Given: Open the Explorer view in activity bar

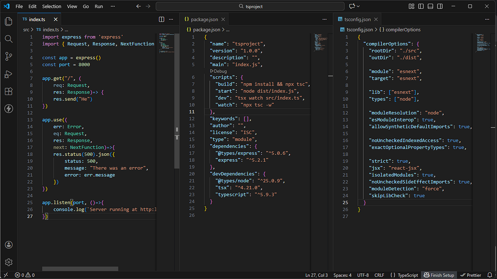Looking at the screenshot, I should click(8, 21).
